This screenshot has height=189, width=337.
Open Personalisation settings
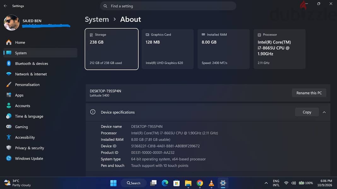click(x=40, y=85)
